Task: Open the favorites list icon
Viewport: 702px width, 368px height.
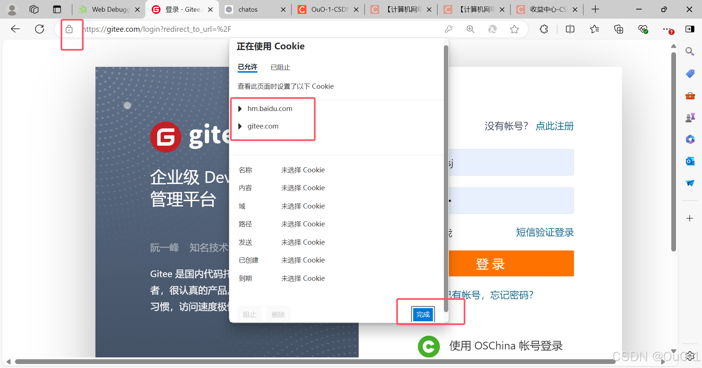Action: [x=595, y=29]
